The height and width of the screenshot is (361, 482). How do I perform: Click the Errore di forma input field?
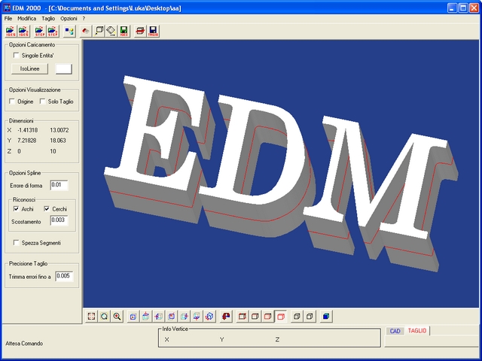(x=59, y=185)
